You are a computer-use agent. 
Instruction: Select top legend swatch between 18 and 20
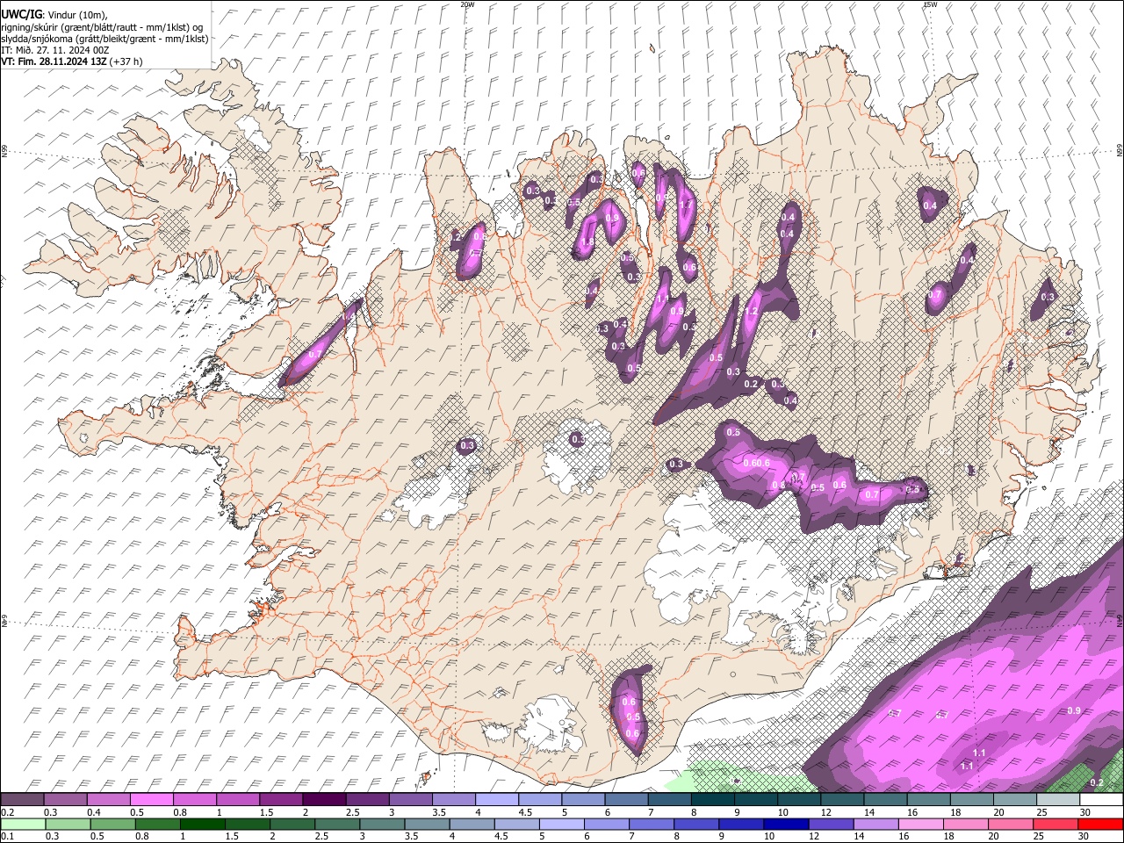point(971,799)
